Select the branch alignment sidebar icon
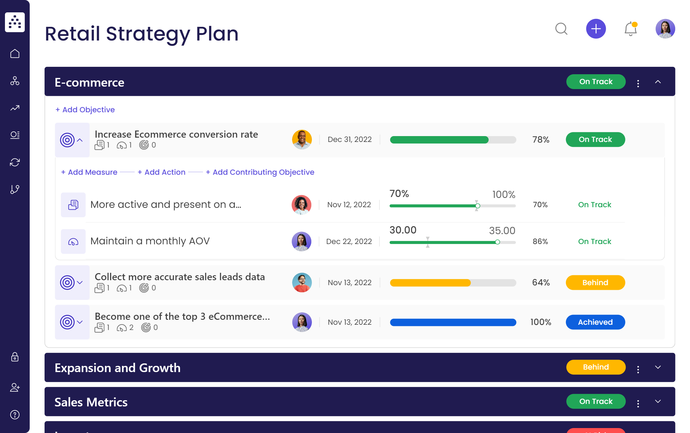Image resolution: width=690 pixels, height=433 pixels. pyautogui.click(x=15, y=189)
